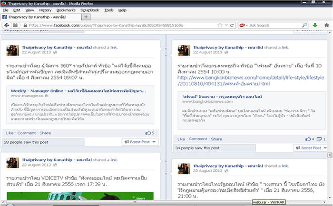Open the Help menu
Viewport: 333px width, 206px height.
click(122, 10)
